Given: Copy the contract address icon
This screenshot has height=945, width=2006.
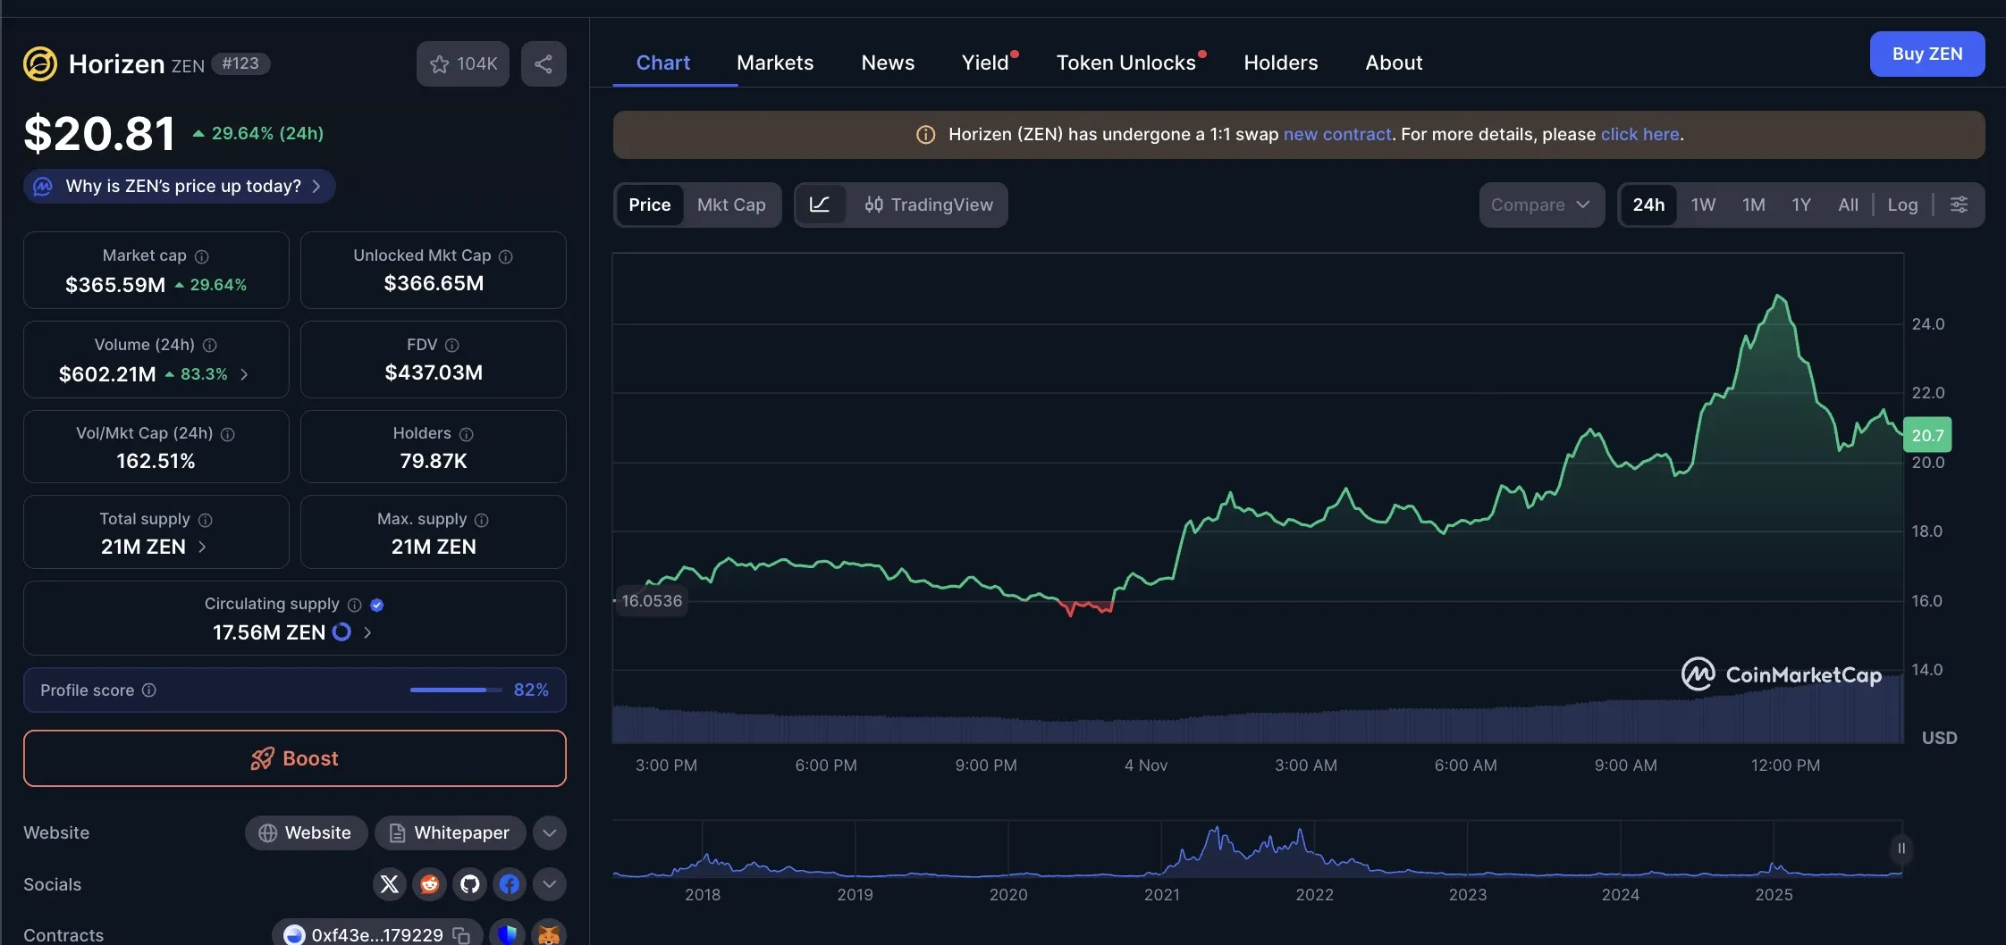Looking at the screenshot, I should click(x=461, y=934).
